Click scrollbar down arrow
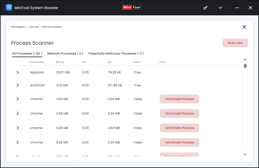 pos(245,154)
